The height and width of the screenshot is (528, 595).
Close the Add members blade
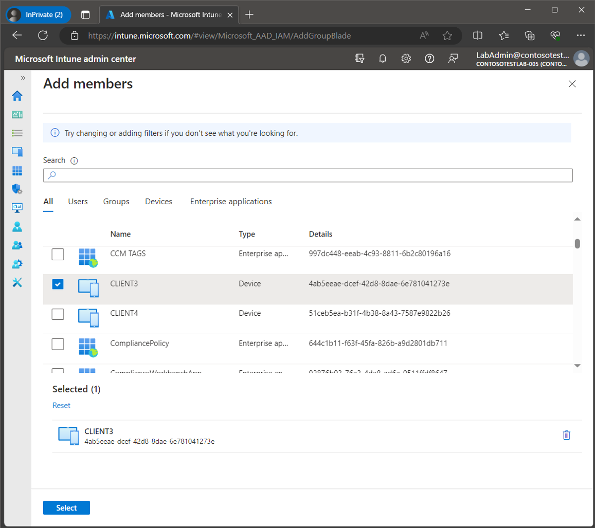[x=572, y=84]
